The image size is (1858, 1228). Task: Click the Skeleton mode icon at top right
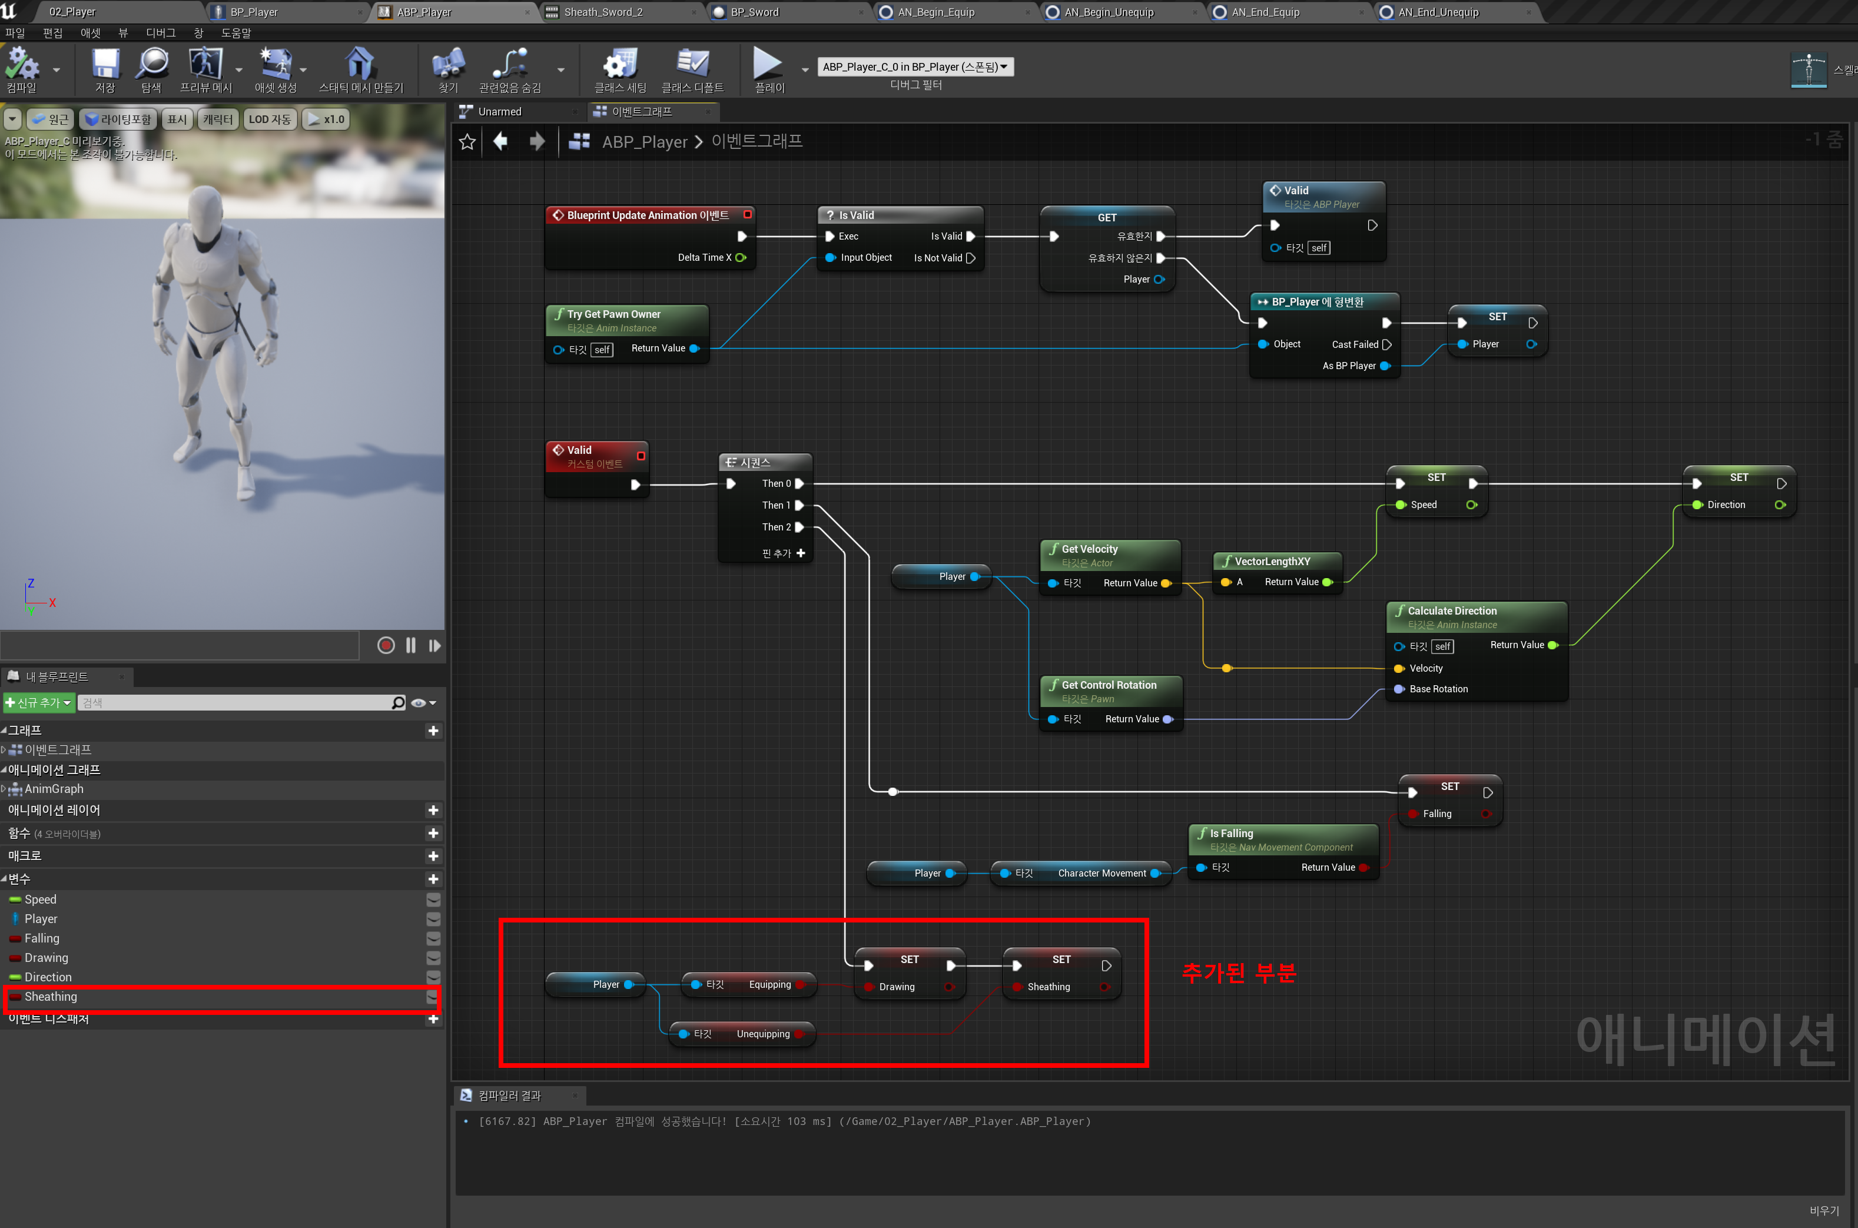[1809, 71]
